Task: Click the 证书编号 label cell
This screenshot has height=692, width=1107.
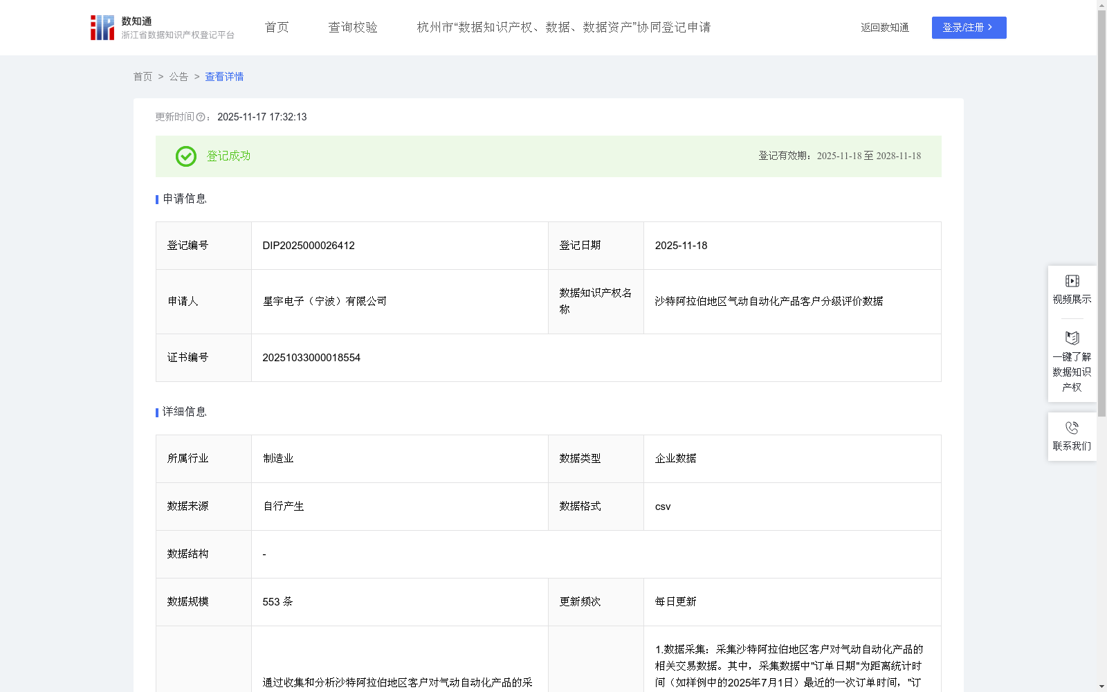Action: tap(203, 358)
